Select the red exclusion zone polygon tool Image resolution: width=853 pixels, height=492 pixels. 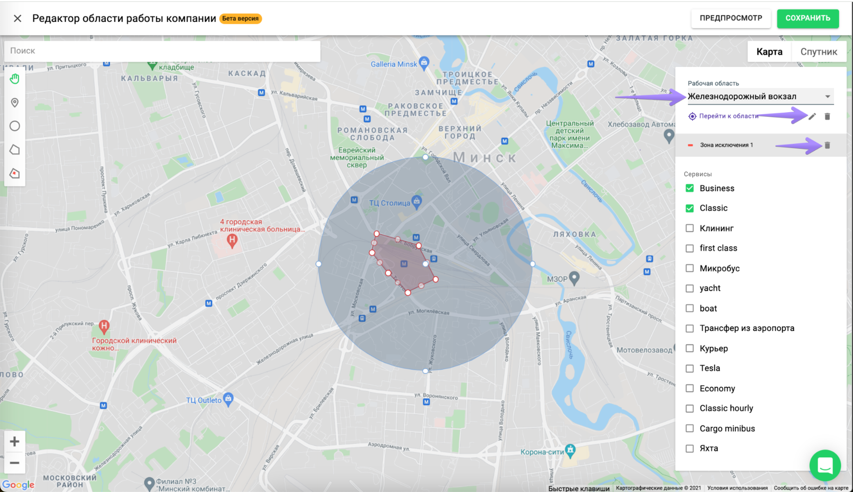[x=15, y=173]
